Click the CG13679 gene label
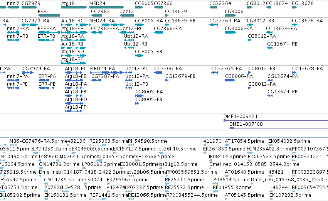 [176, 11]
